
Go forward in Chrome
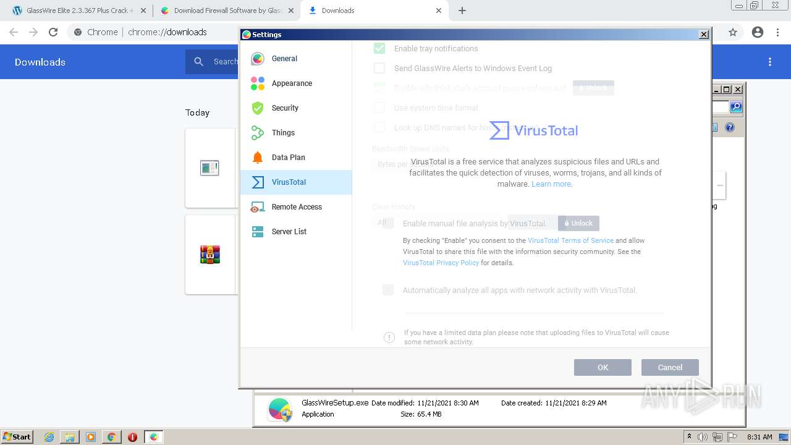(33, 32)
